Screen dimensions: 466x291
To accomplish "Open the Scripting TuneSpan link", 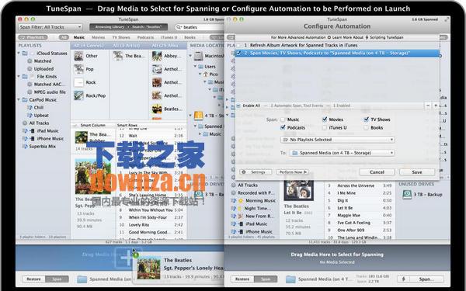I will tap(384, 37).
